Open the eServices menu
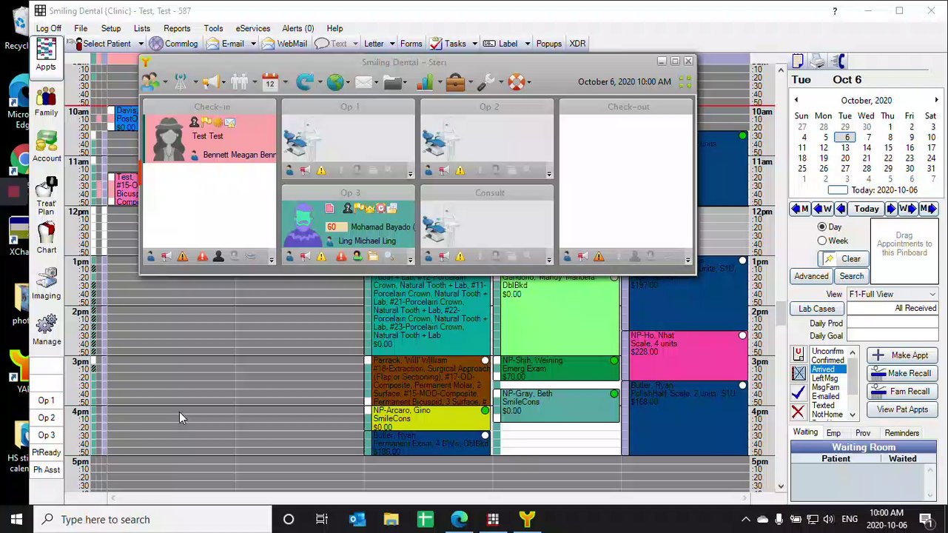The image size is (948, 533). (x=253, y=28)
